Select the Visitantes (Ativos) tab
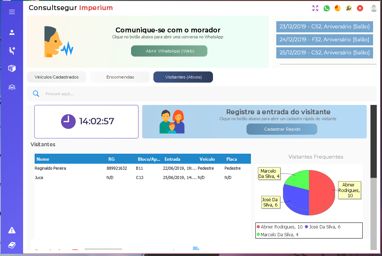This screenshot has height=256, width=382. [x=183, y=77]
